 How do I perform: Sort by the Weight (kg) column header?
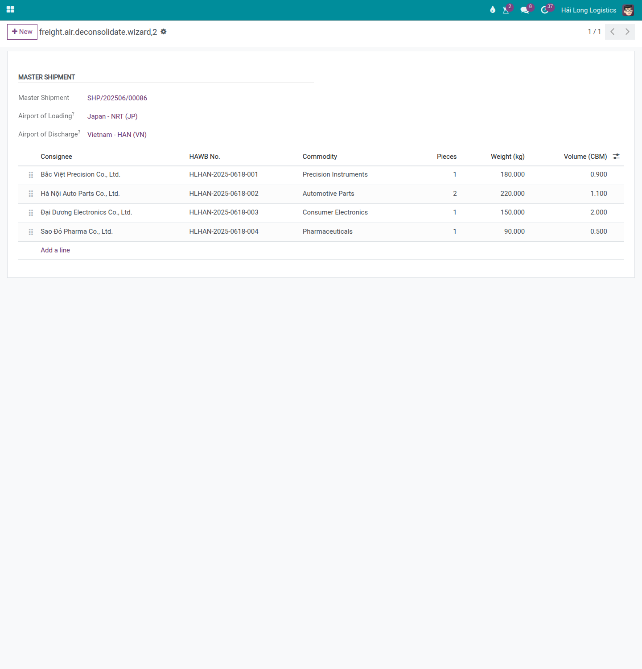[508, 157]
